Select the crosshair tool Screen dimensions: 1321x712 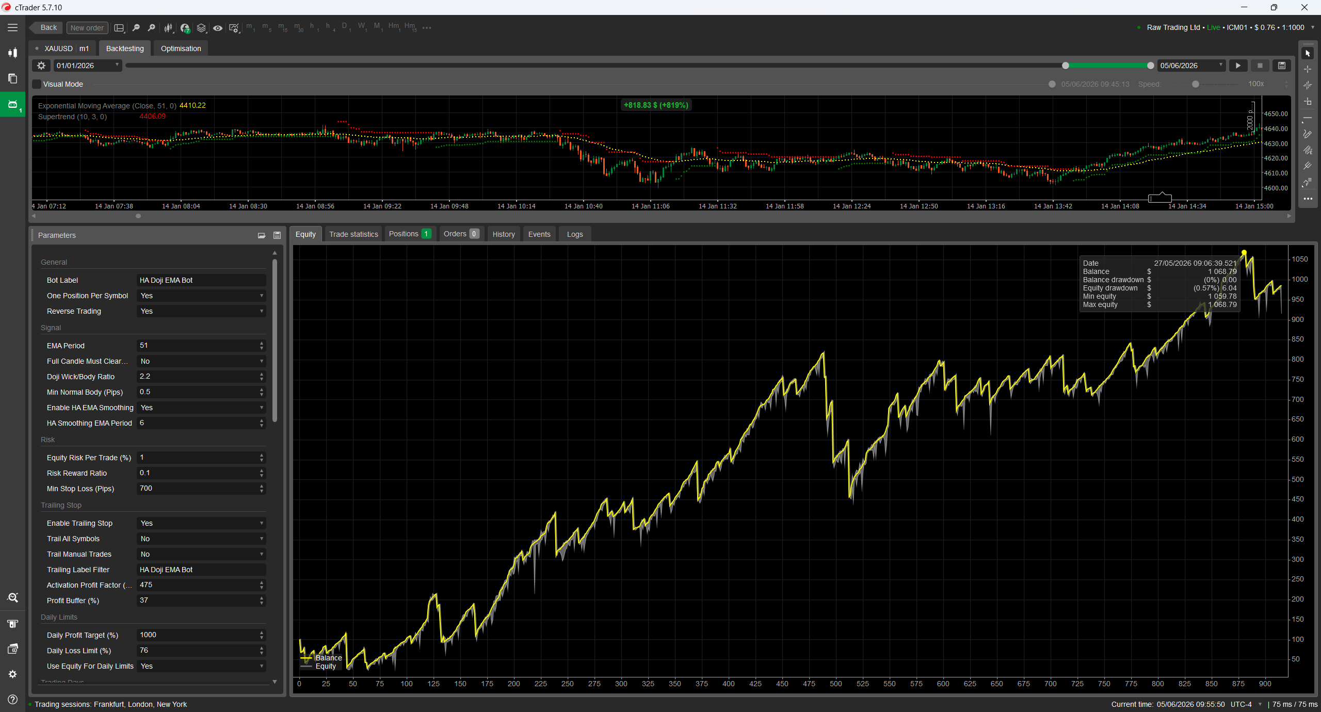pyautogui.click(x=1308, y=69)
